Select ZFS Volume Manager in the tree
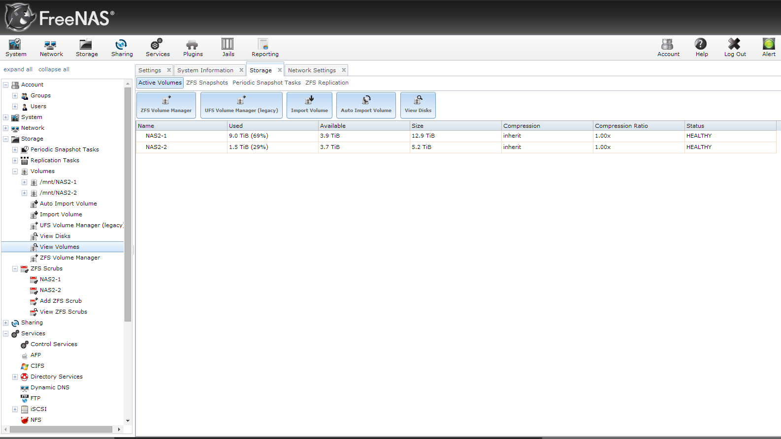 tap(69, 258)
